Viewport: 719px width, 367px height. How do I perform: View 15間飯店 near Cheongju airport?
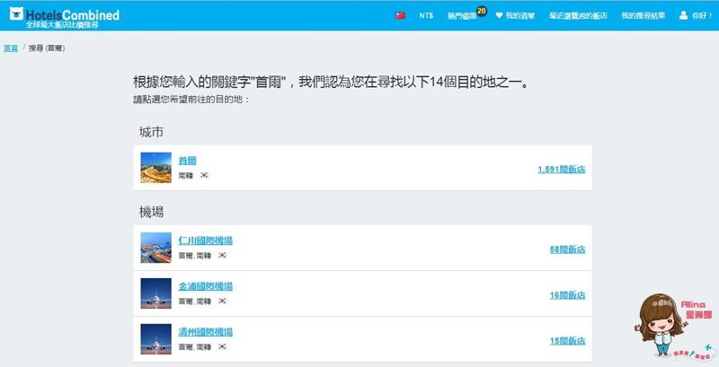[x=568, y=341]
